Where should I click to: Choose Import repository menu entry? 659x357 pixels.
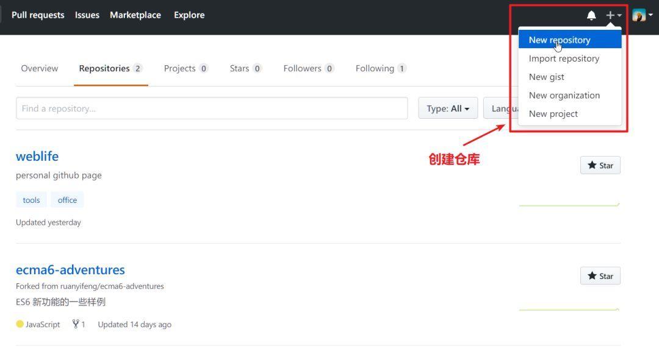tap(570, 58)
